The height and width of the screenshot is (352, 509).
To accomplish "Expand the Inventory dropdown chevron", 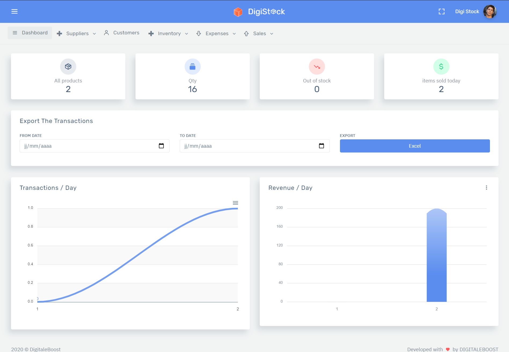I will point(186,34).
